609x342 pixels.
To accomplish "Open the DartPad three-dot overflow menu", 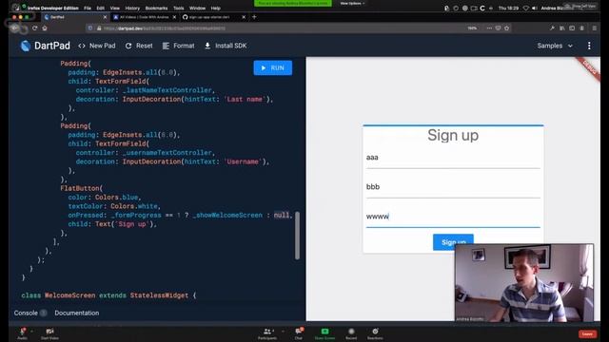I will pyautogui.click(x=589, y=46).
